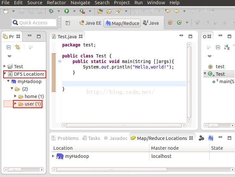Click the Last Edit Location icon
This screenshot has width=235, height=177.
tap(168, 11)
